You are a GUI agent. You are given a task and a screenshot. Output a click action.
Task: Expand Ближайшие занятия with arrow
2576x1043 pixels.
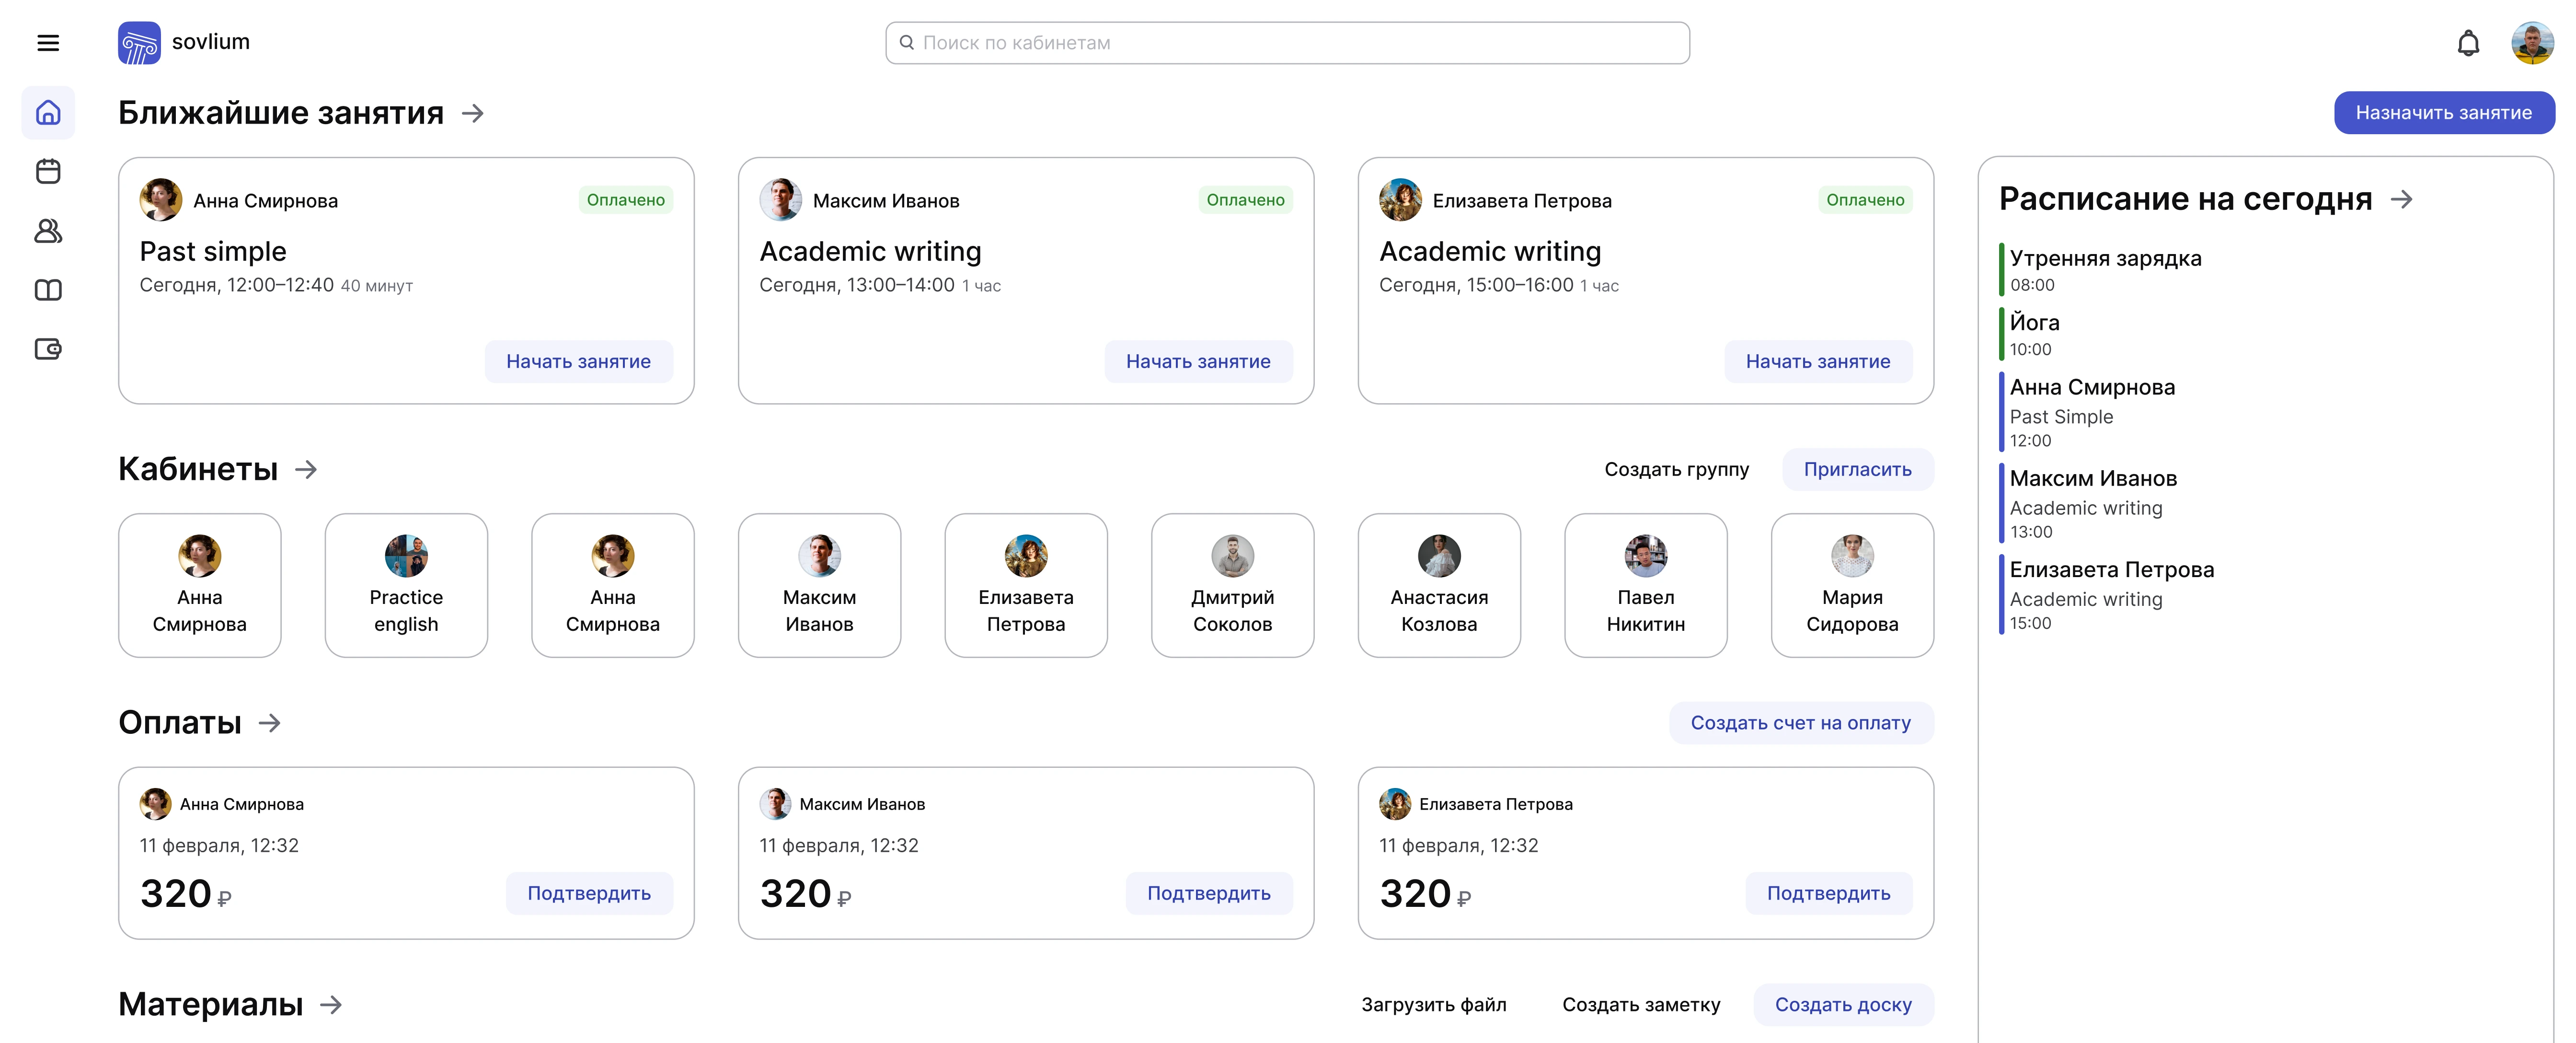point(473,114)
